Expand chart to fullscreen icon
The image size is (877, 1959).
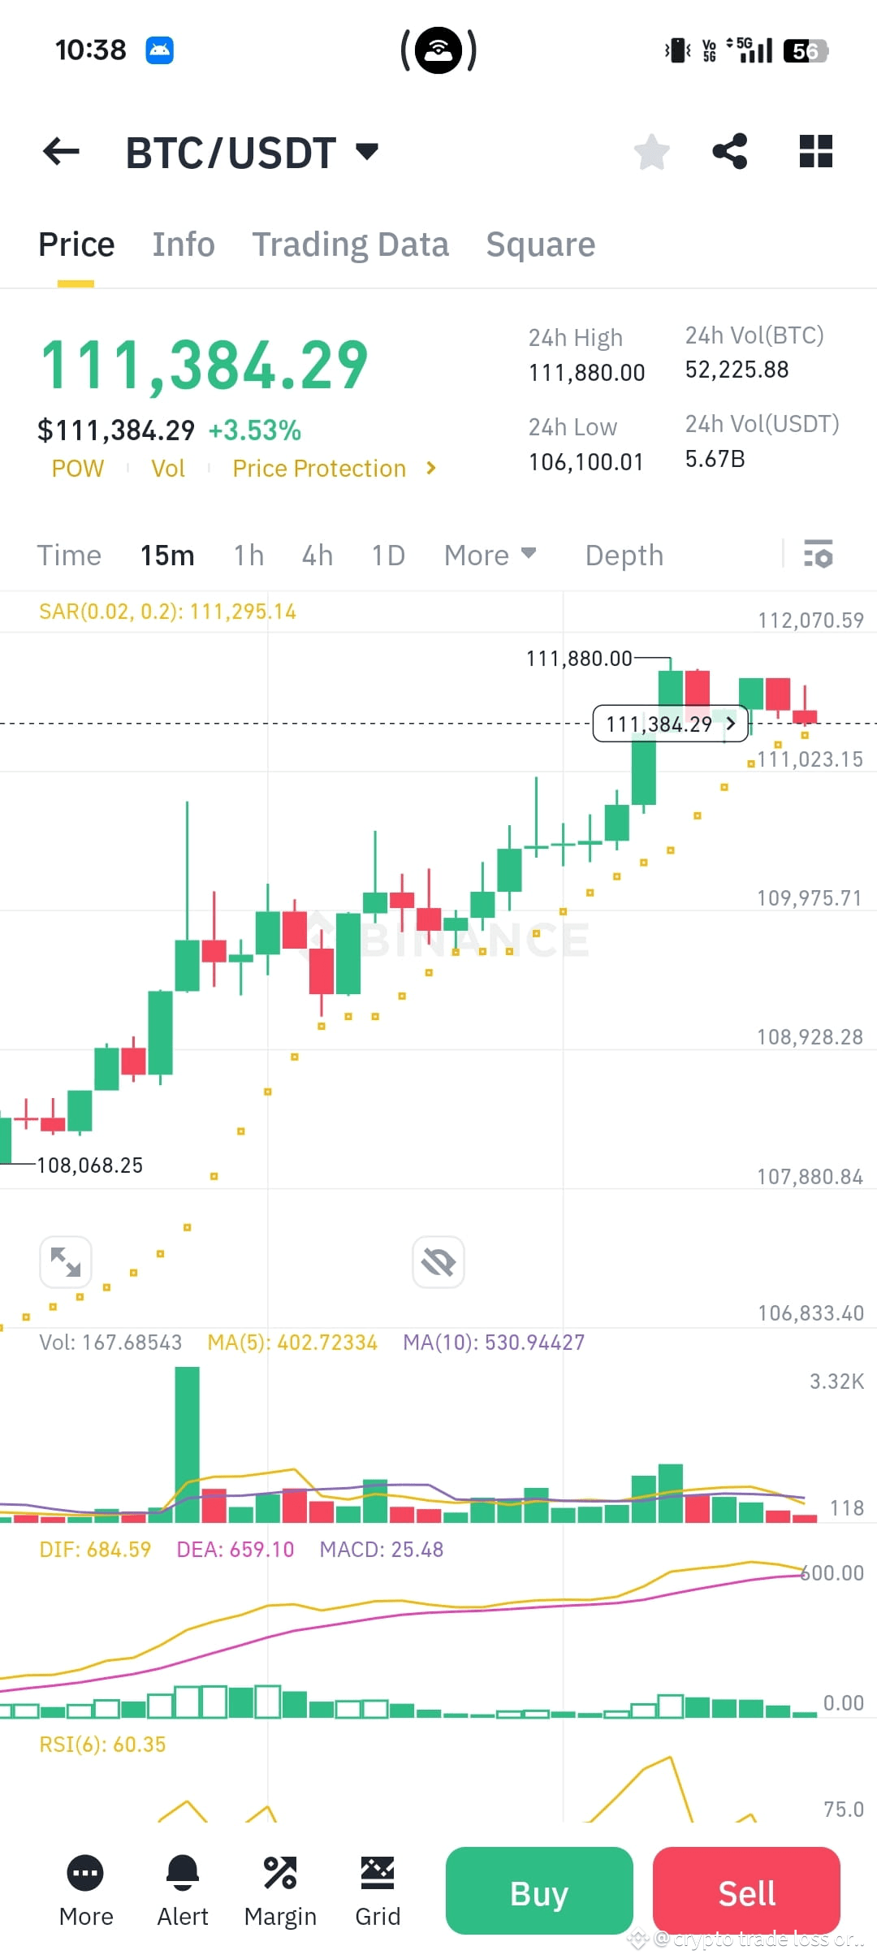pos(66,1262)
